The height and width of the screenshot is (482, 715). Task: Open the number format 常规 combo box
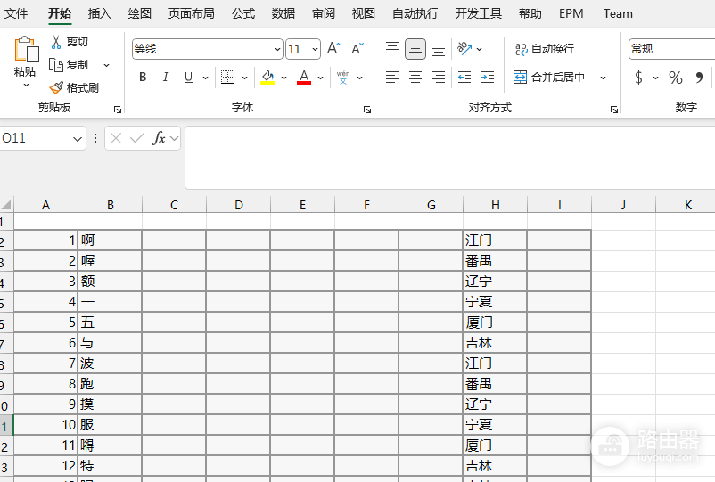(x=671, y=49)
